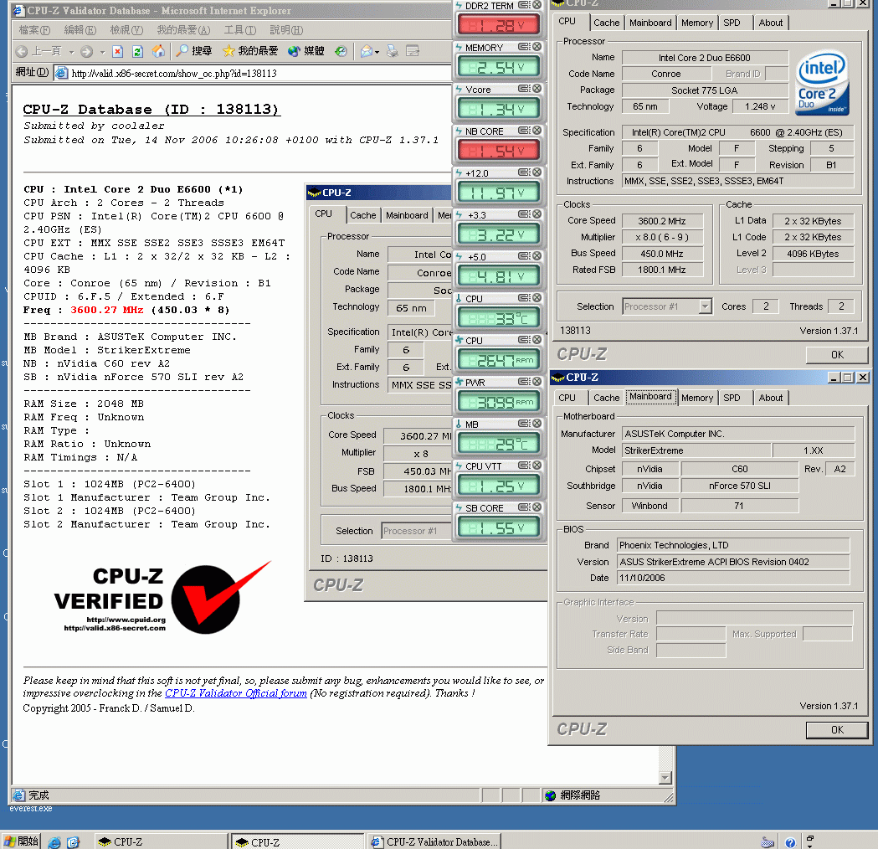Image resolution: width=878 pixels, height=849 pixels.
Task: Click the Edit page toolbar icon
Action: [413, 52]
